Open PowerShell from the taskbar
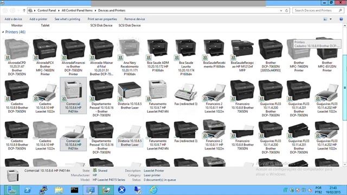The height and width of the screenshot is (195, 347). [28, 190]
